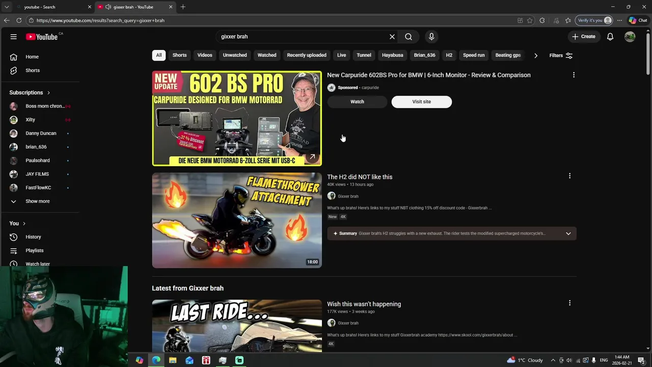Image resolution: width=652 pixels, height=367 pixels.
Task: Show more filter chips with right arrow
Action: pos(535,55)
